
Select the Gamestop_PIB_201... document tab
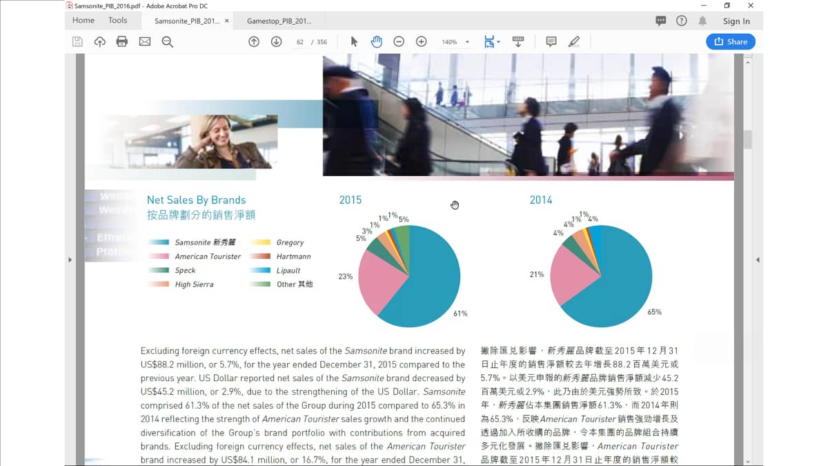click(279, 21)
